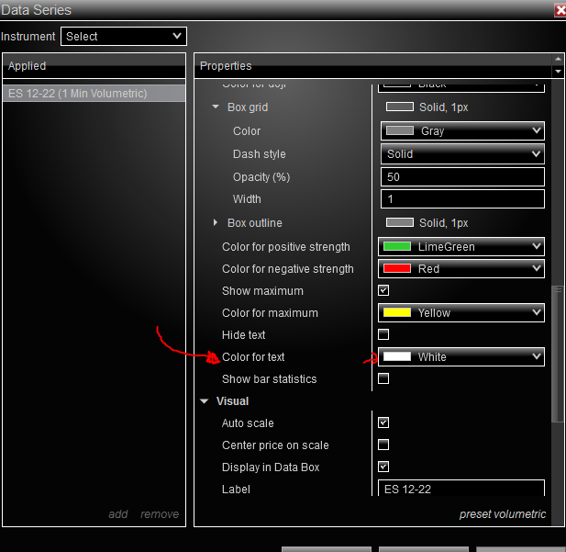Close the Data Series window
Screen dimensions: 566x552
[560, 10]
